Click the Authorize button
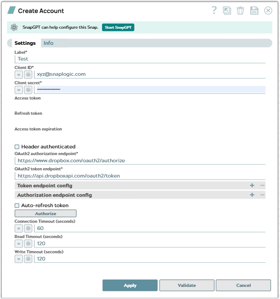 point(46,213)
